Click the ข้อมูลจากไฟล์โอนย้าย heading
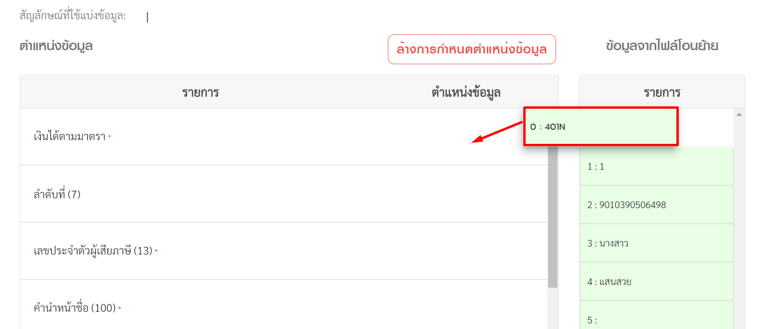 [x=662, y=46]
